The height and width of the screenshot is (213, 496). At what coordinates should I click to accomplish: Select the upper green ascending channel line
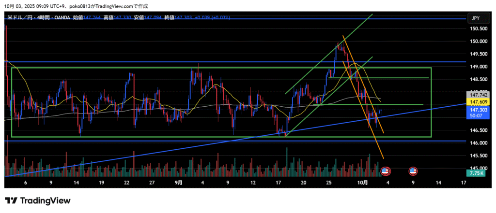329,53
